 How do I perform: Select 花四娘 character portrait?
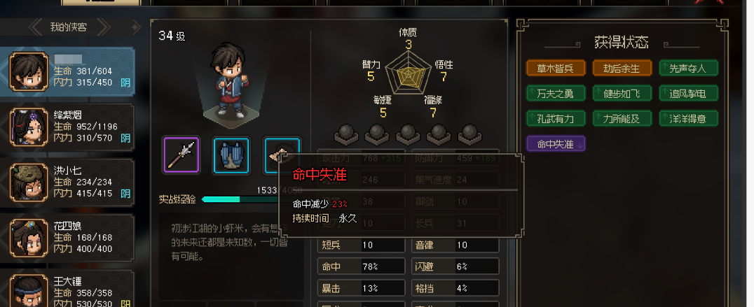[30, 238]
